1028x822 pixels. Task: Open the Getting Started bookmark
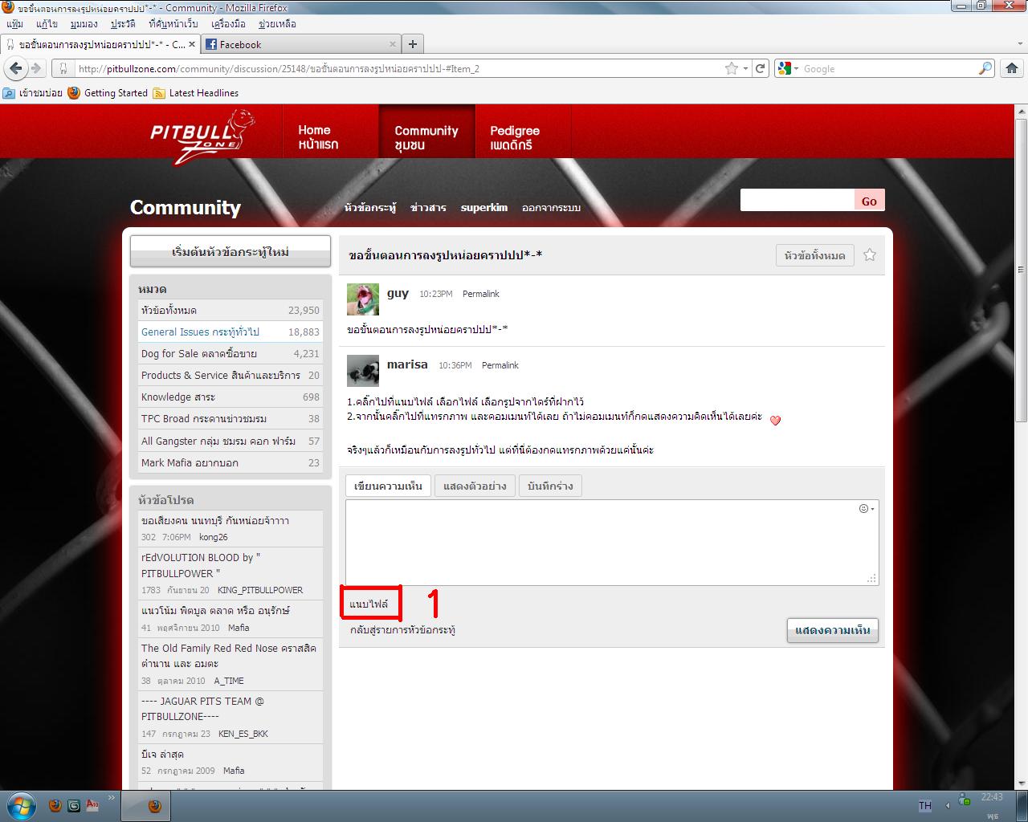pyautogui.click(x=108, y=93)
